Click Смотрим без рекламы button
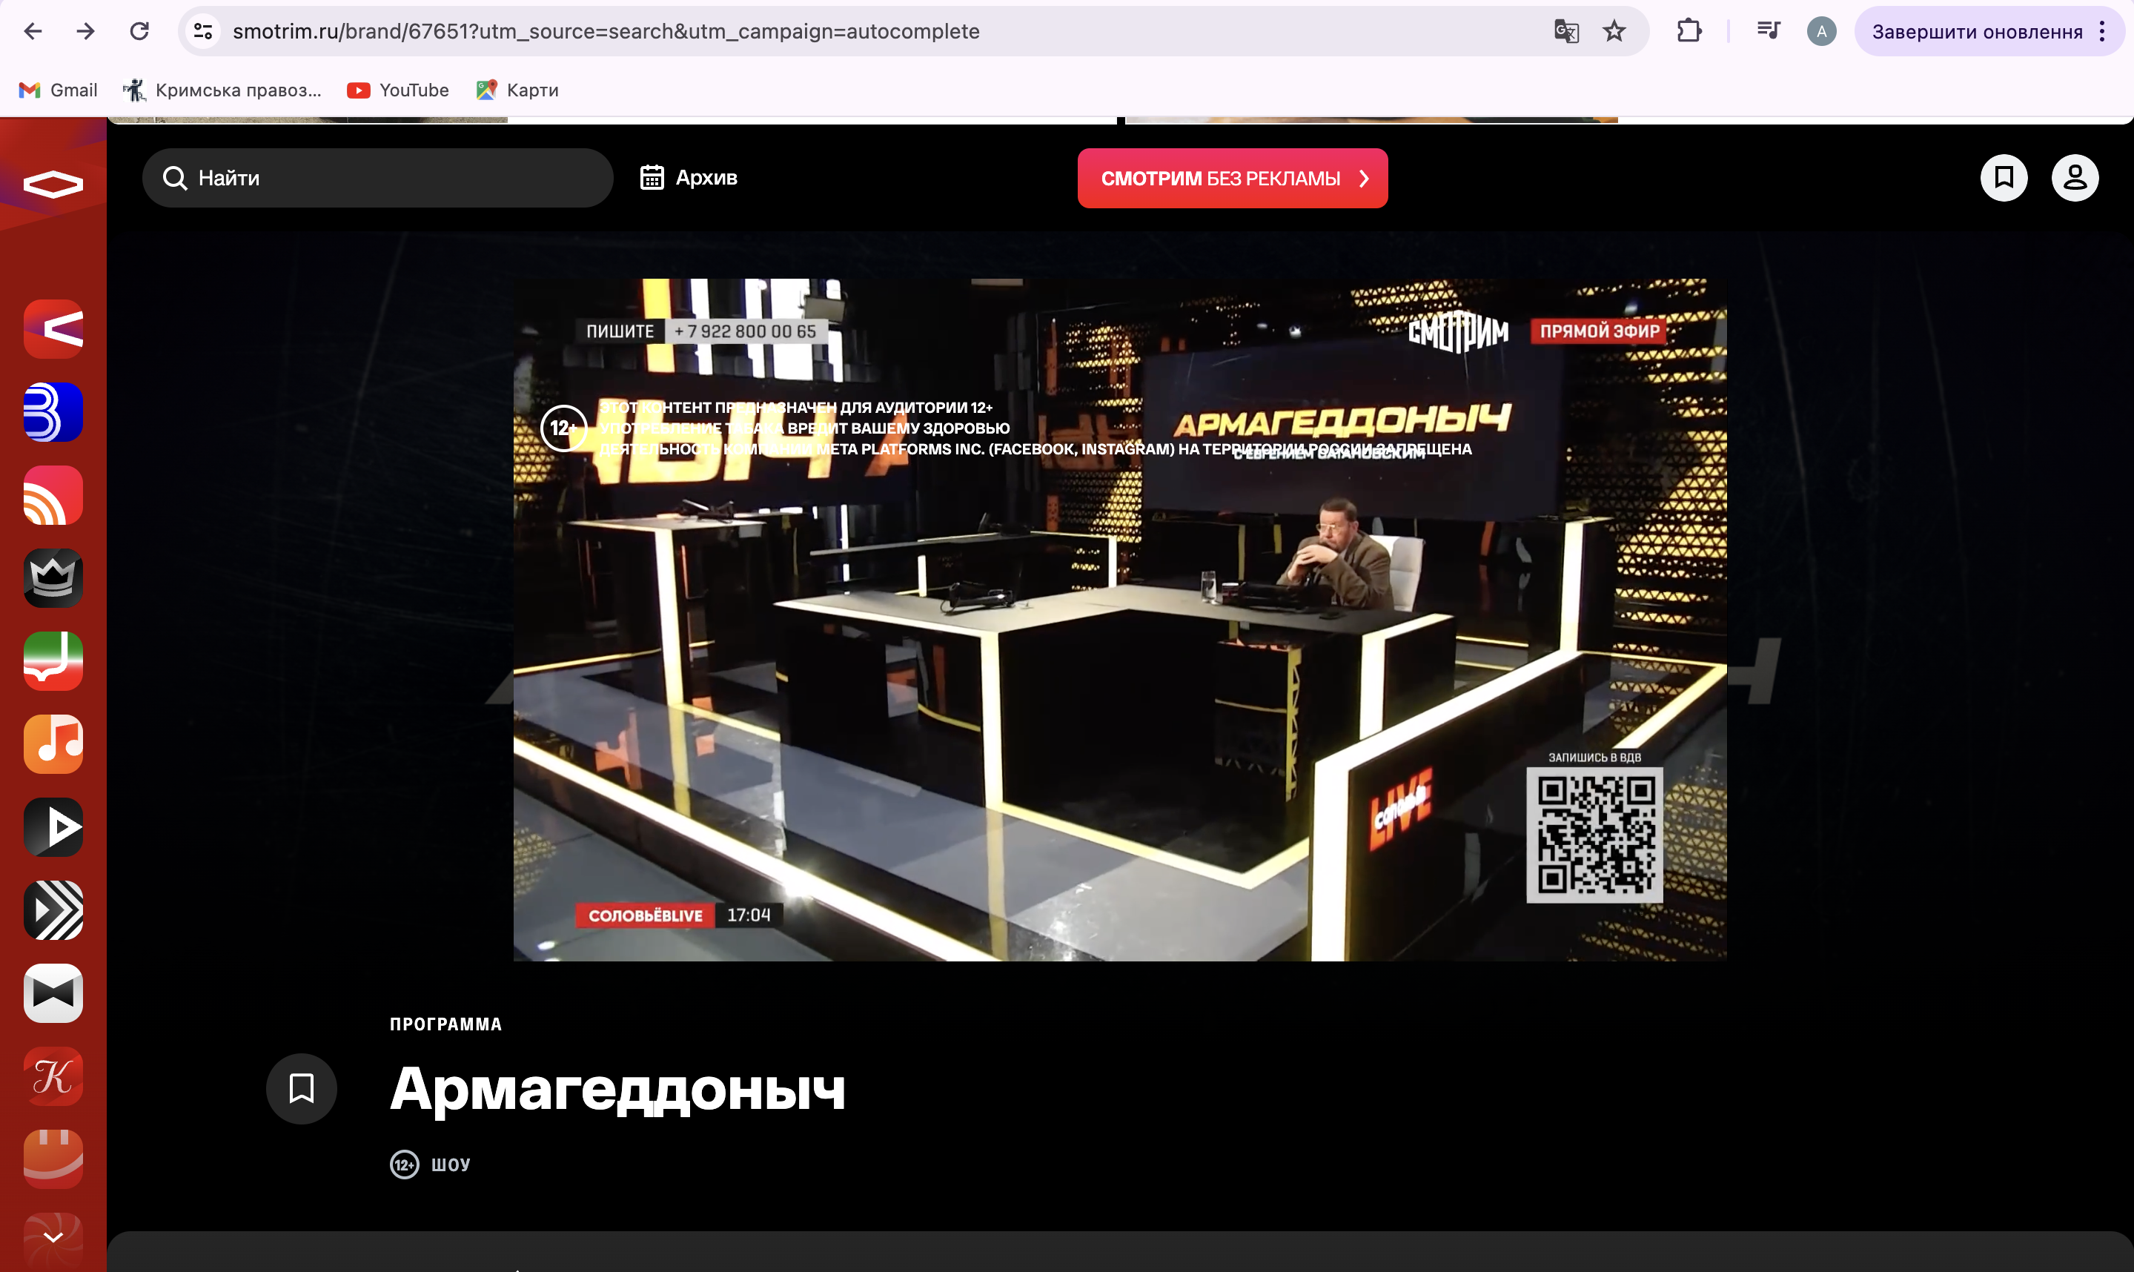 coord(1233,179)
